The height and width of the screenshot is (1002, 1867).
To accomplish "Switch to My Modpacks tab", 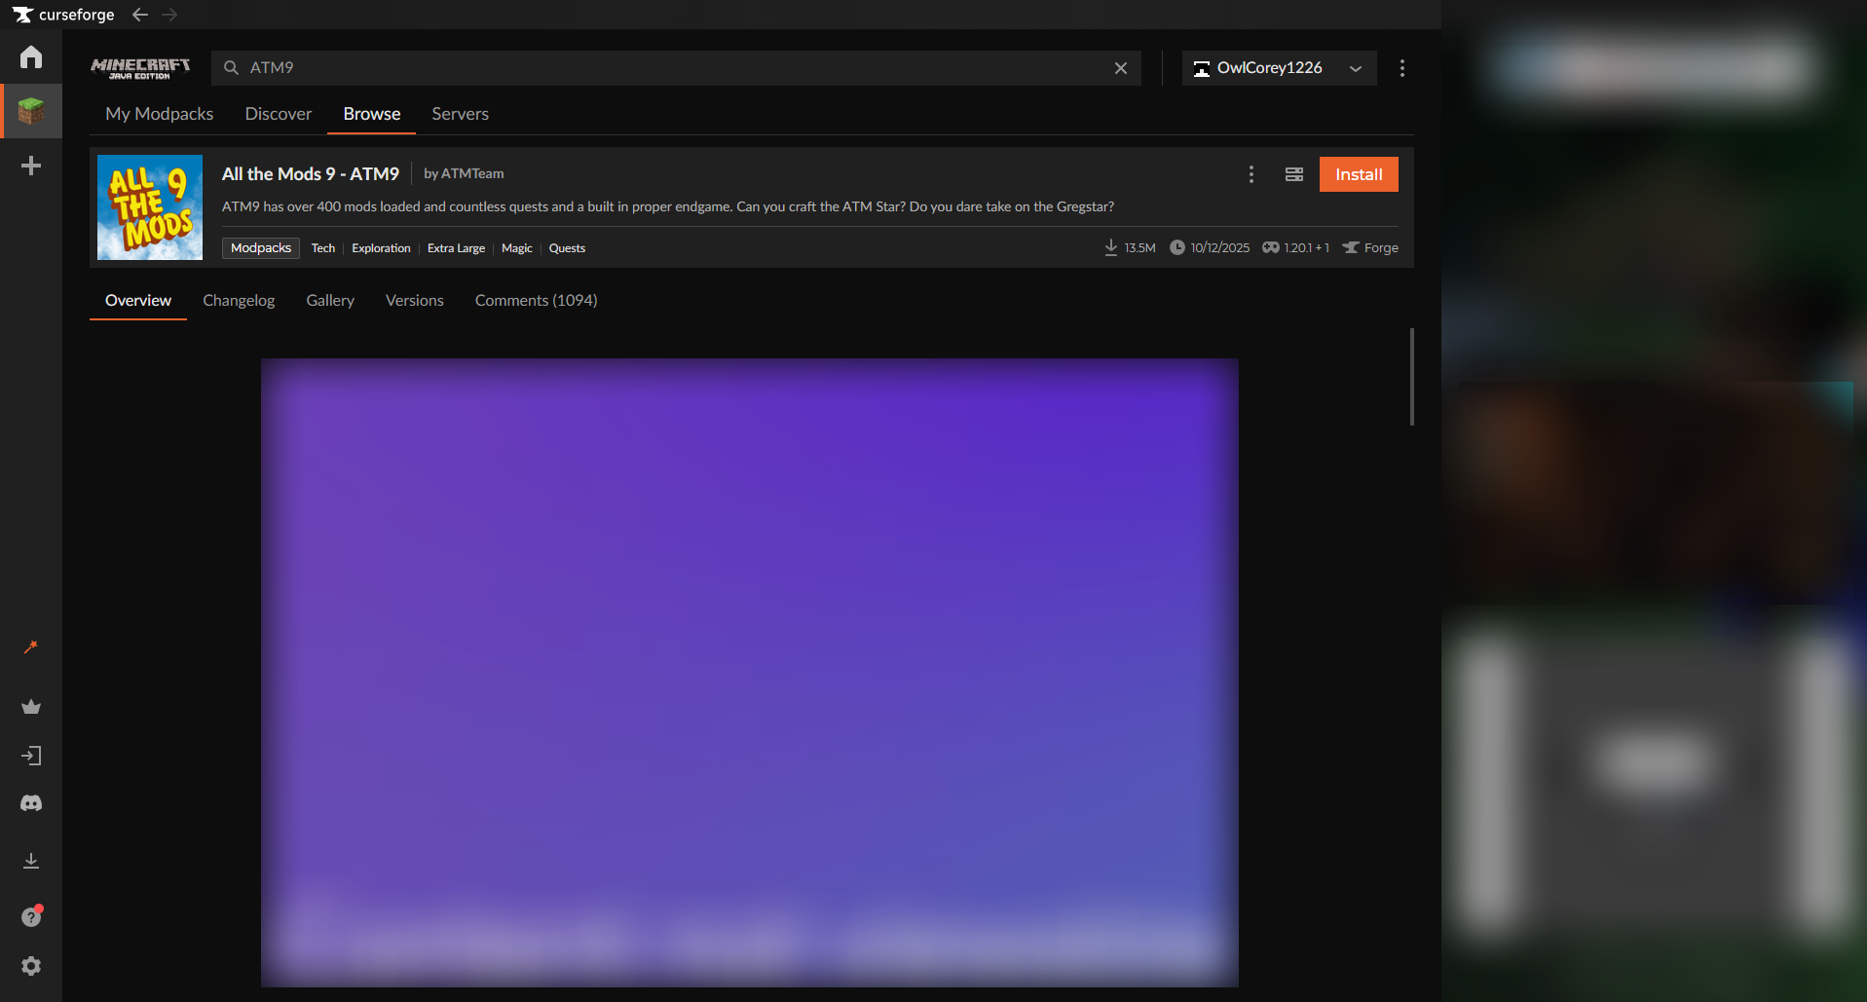I will tap(160, 114).
